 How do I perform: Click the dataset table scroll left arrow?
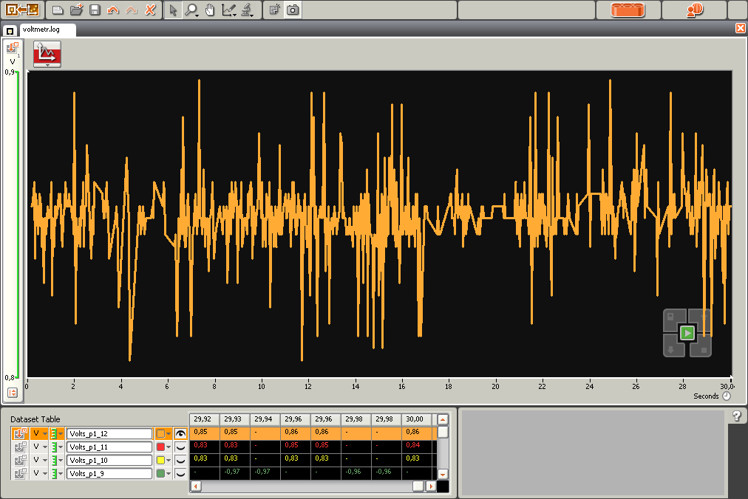pyautogui.click(x=196, y=486)
